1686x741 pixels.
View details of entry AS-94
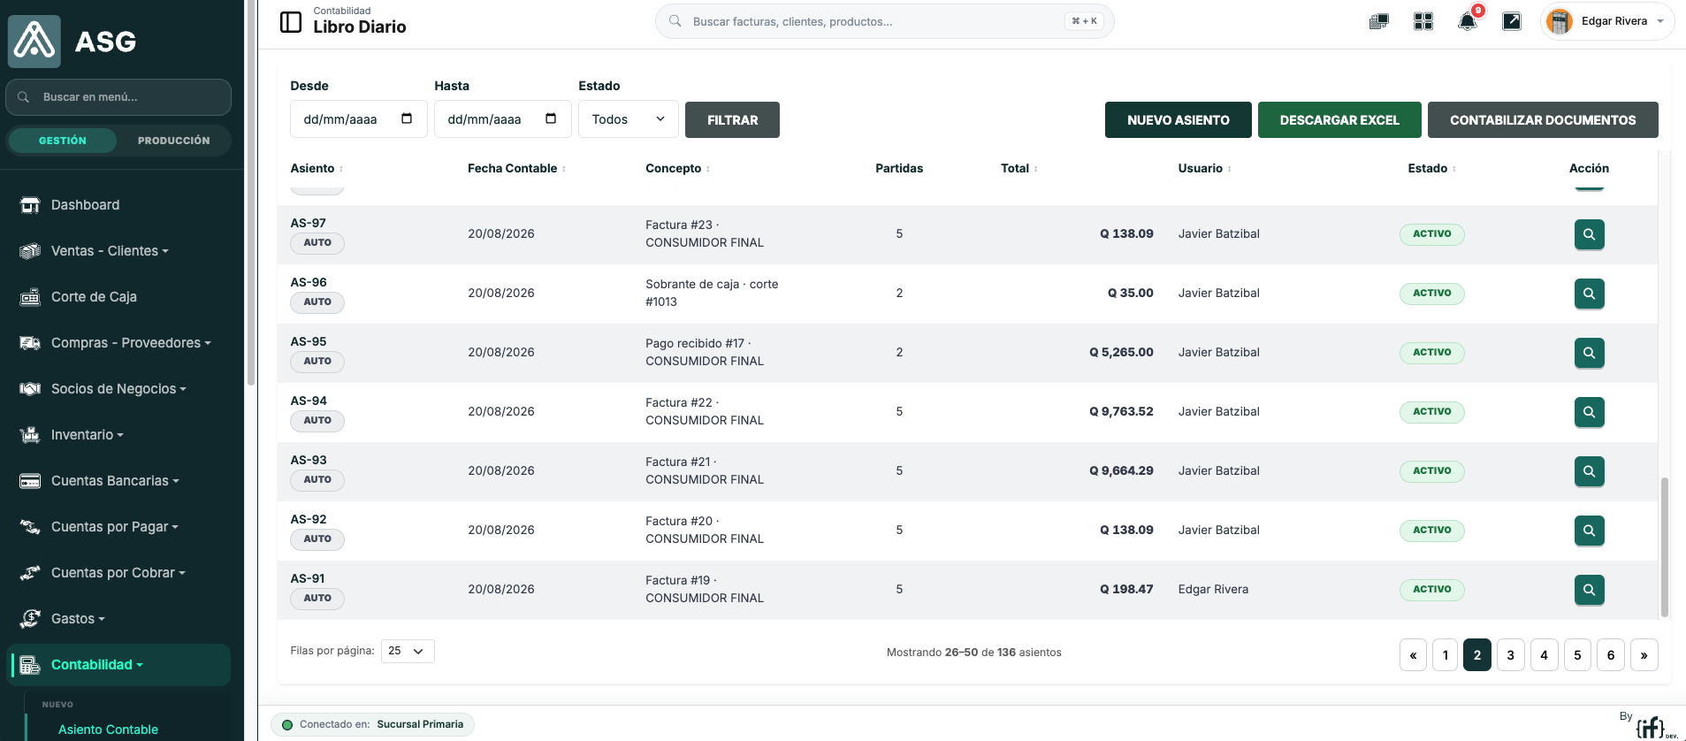point(1589,412)
